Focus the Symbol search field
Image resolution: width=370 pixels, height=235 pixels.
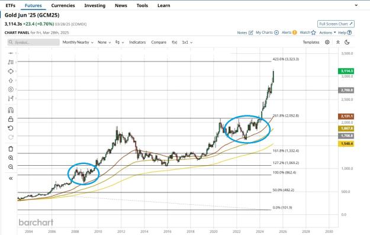pyautogui.click(x=33, y=43)
